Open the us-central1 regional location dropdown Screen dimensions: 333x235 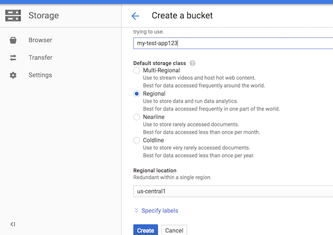(x=233, y=191)
